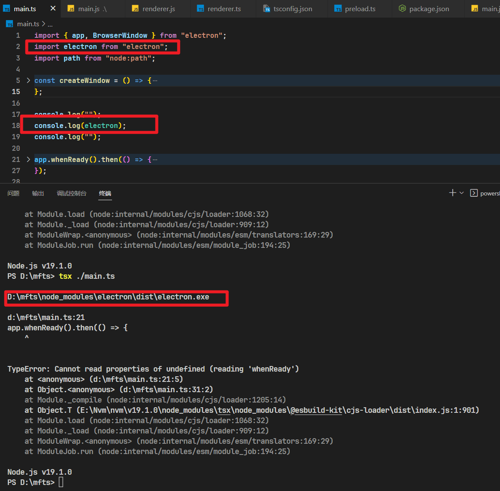Close the main.ts editor tab

point(53,8)
